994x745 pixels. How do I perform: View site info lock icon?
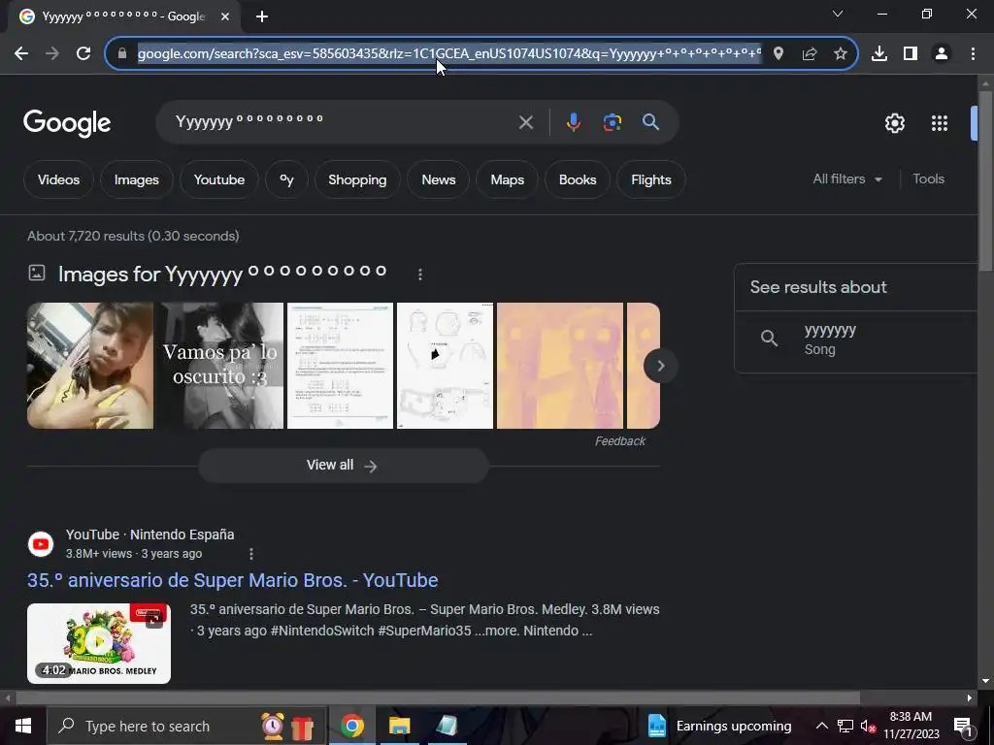(122, 54)
